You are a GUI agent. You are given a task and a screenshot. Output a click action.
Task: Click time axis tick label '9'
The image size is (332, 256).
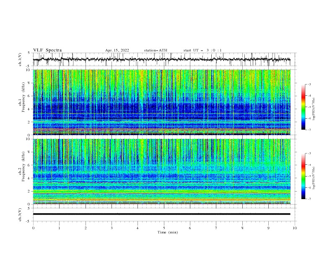pyautogui.click(x=268, y=228)
